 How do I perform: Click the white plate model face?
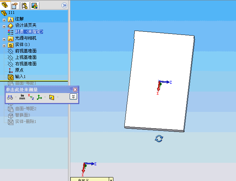click(159, 81)
